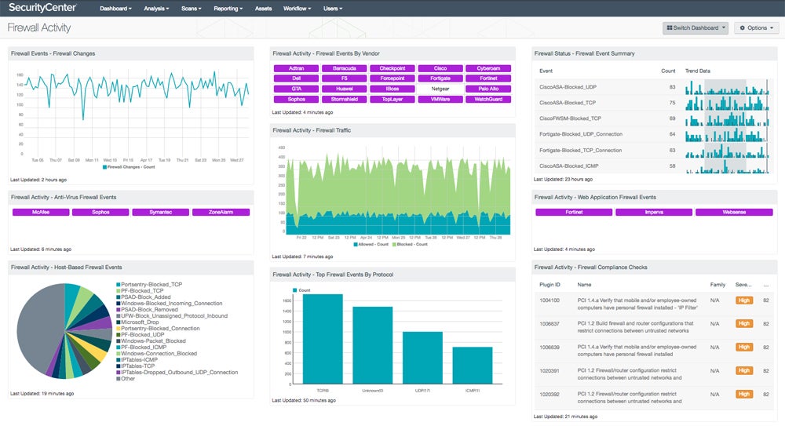Viewport: 785px width, 426px height.
Task: Select the Fortigate vendor button
Action: [x=440, y=78]
